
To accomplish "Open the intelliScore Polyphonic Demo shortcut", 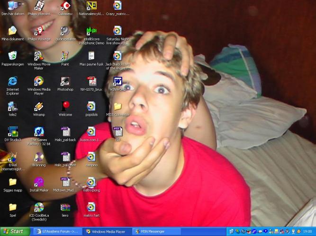I will pyautogui.click(x=91, y=31).
